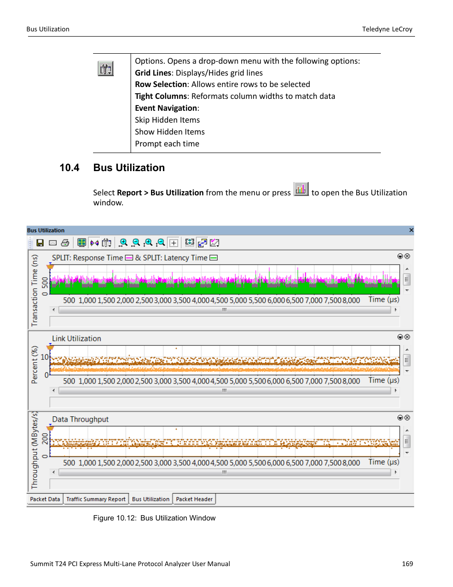Viewport: 453px width, 587px height.
Task: Select the Bus Utilization tab
Action: click(151, 499)
